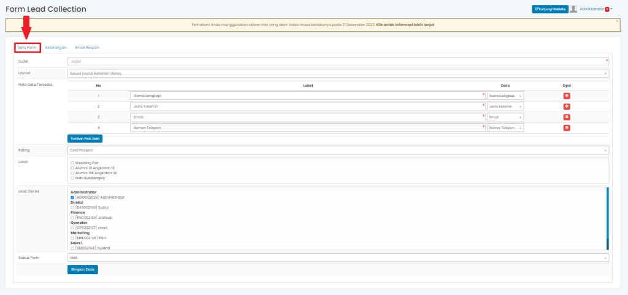Click the Direksi group heading

pos(77,202)
